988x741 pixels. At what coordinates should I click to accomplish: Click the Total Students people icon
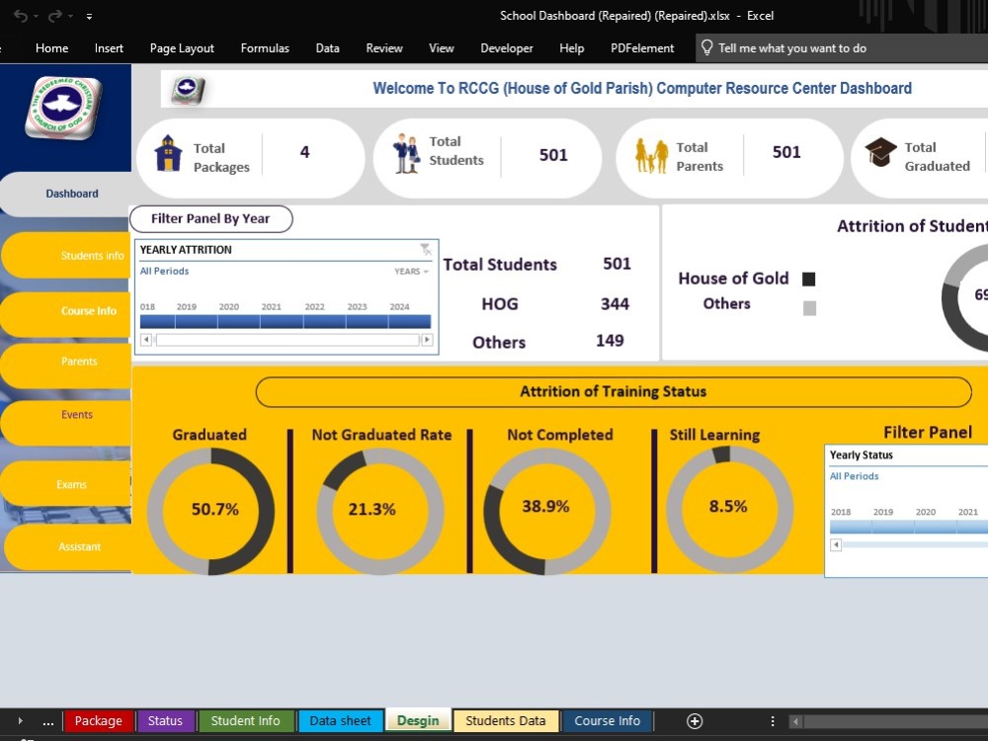click(x=406, y=153)
